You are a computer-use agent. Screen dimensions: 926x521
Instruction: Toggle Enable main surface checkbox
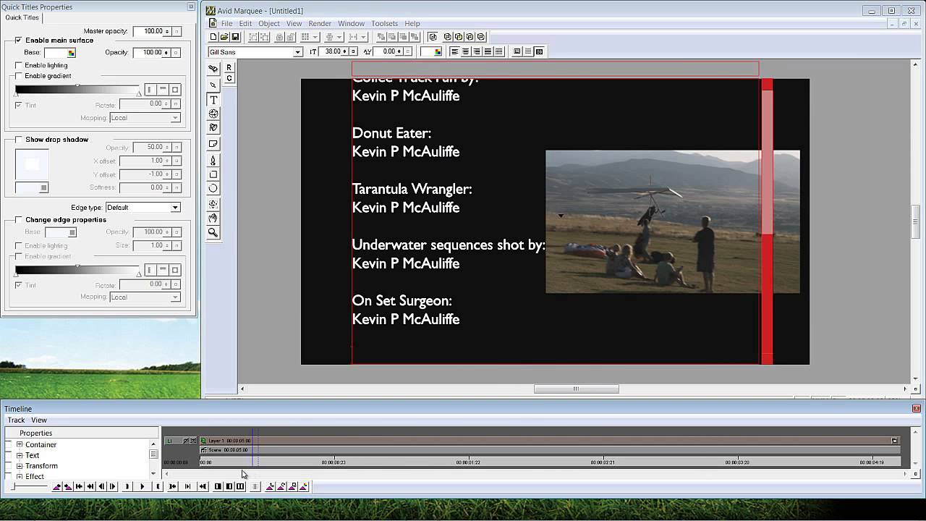[19, 41]
